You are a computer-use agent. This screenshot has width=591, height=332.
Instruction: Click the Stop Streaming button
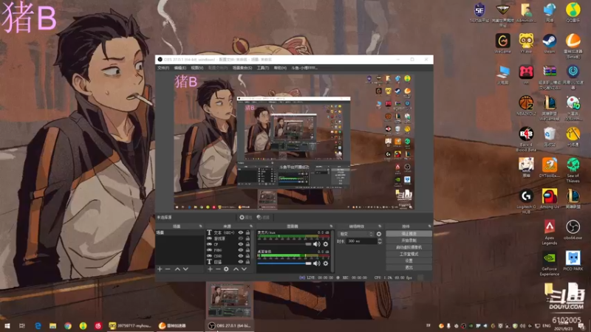[409, 234]
